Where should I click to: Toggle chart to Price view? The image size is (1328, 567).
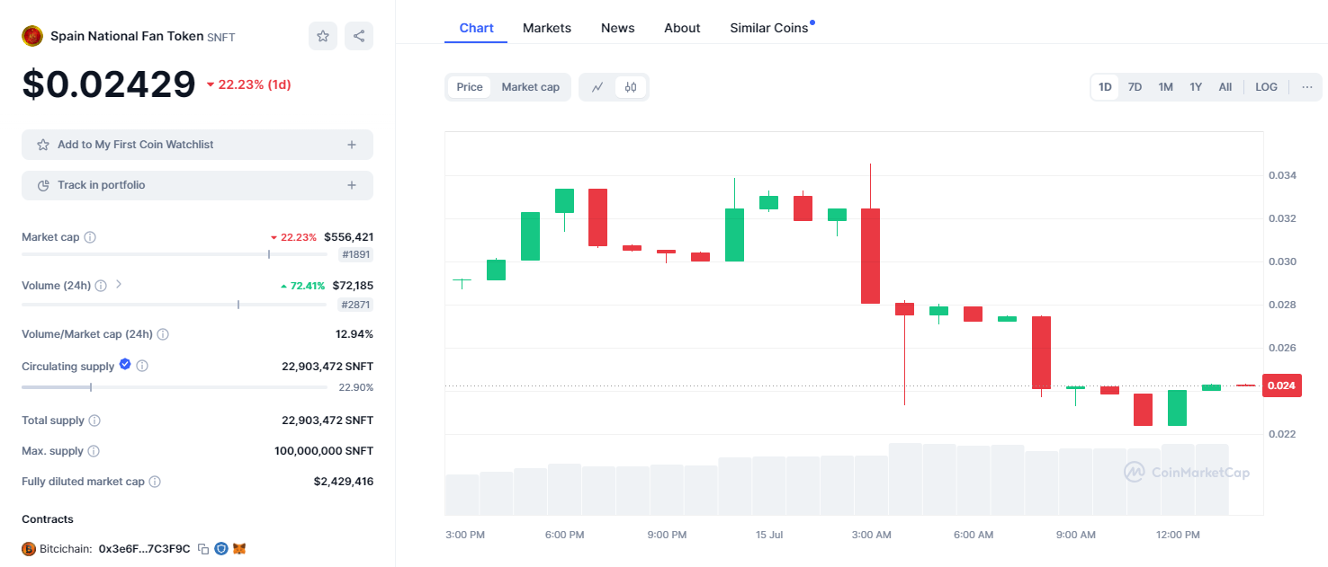470,87
